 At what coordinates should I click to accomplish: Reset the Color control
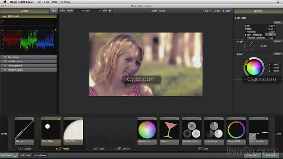(278, 54)
